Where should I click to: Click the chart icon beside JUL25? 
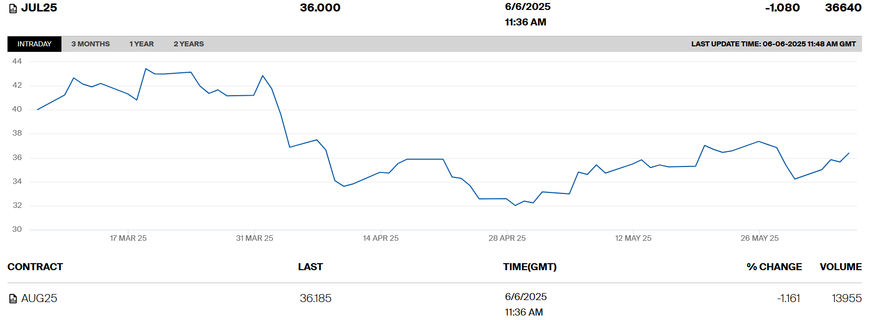pos(13,8)
